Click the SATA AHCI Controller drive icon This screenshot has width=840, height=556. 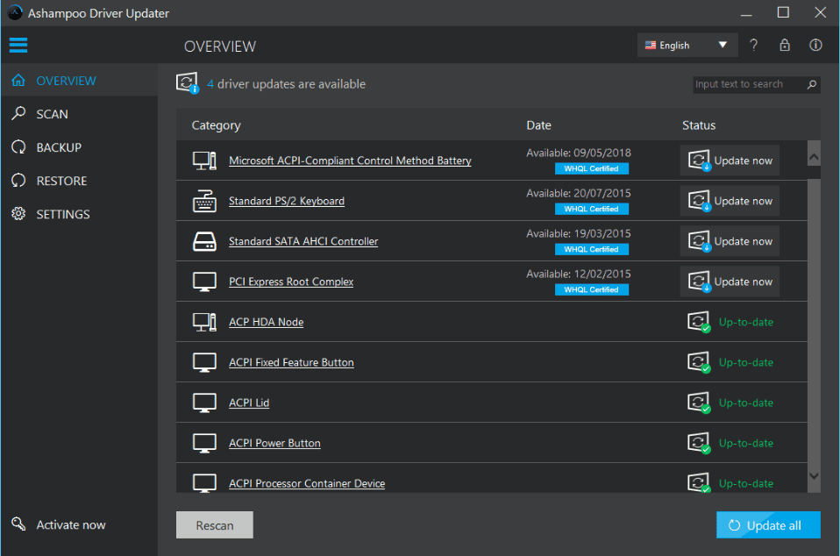tap(204, 241)
